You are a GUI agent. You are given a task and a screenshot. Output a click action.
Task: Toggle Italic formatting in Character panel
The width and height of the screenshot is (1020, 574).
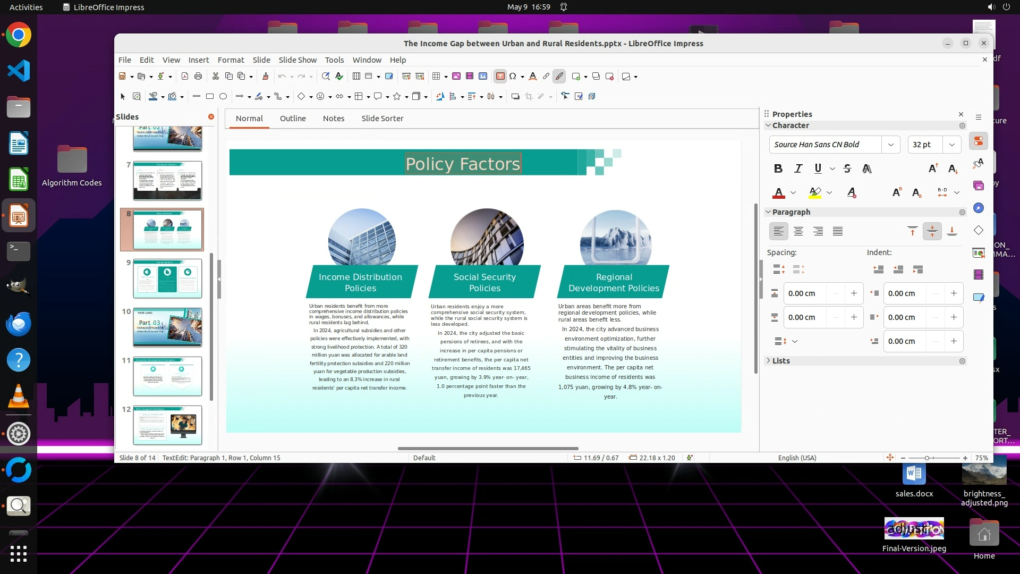(x=798, y=168)
